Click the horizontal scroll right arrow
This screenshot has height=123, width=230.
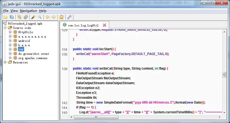click(219, 117)
